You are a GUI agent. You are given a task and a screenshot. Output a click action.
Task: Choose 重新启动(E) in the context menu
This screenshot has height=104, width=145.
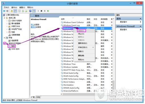click(x=84, y=43)
